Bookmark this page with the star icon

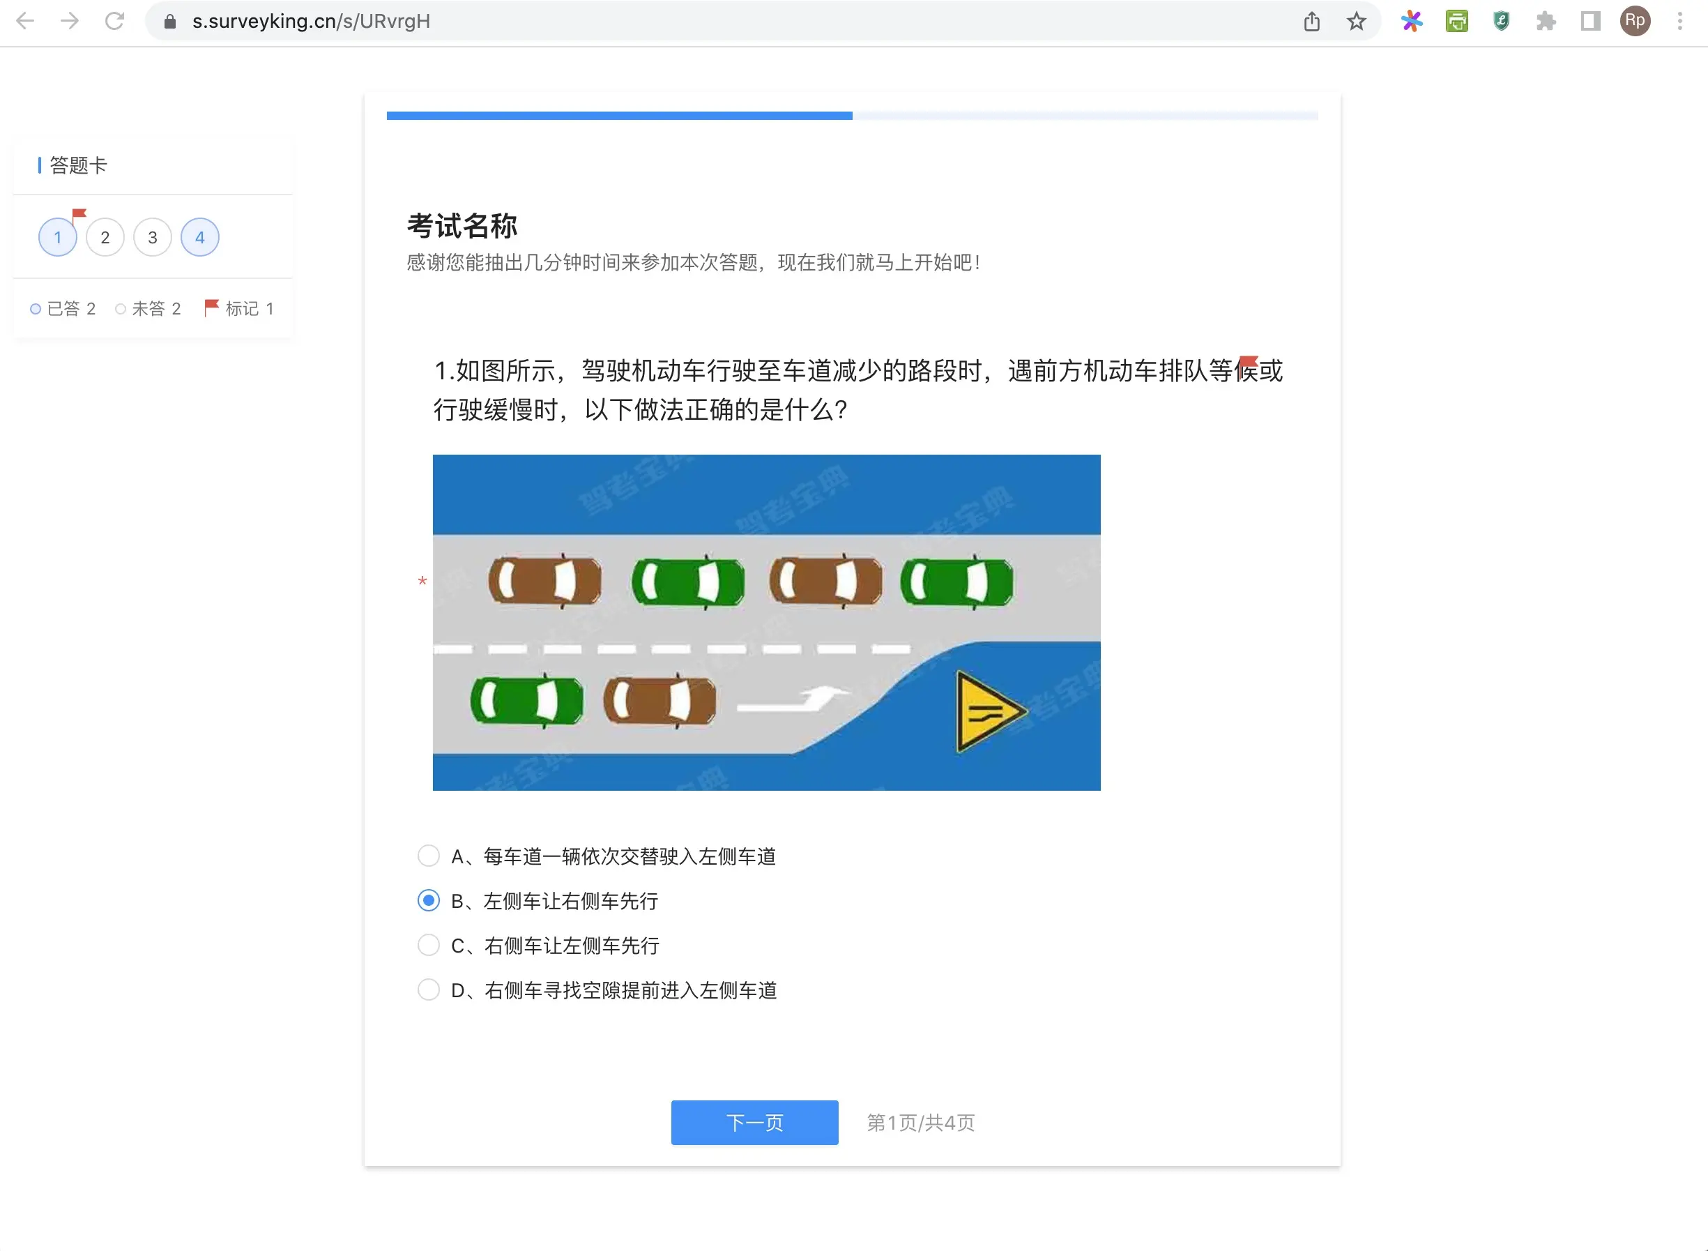pyautogui.click(x=1357, y=21)
